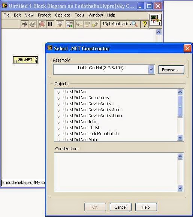The width and height of the screenshot is (193, 217).
Task: Expand LibUsbDotNet.LudnMonoLibUsb node
Action: [58, 134]
